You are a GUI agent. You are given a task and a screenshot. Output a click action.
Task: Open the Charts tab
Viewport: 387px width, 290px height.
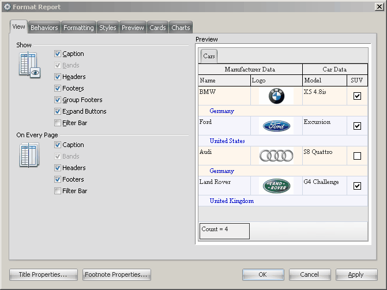point(181,28)
